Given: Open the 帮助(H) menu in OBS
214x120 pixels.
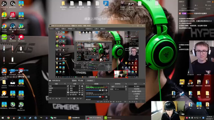Looking at the screenshot, I should [103, 29].
